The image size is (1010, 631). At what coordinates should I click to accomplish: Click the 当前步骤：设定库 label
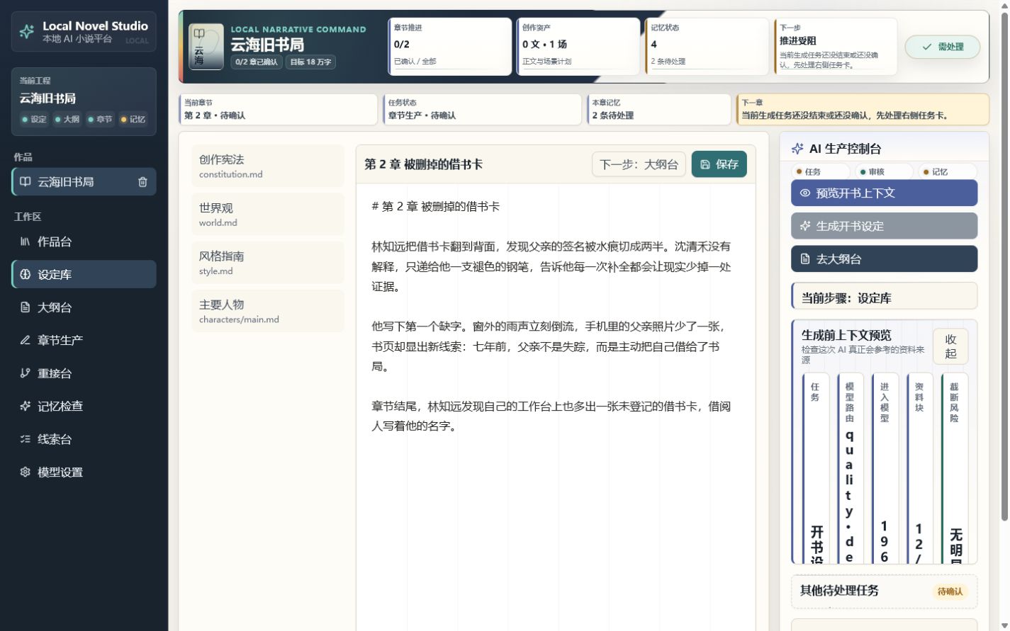(x=884, y=297)
